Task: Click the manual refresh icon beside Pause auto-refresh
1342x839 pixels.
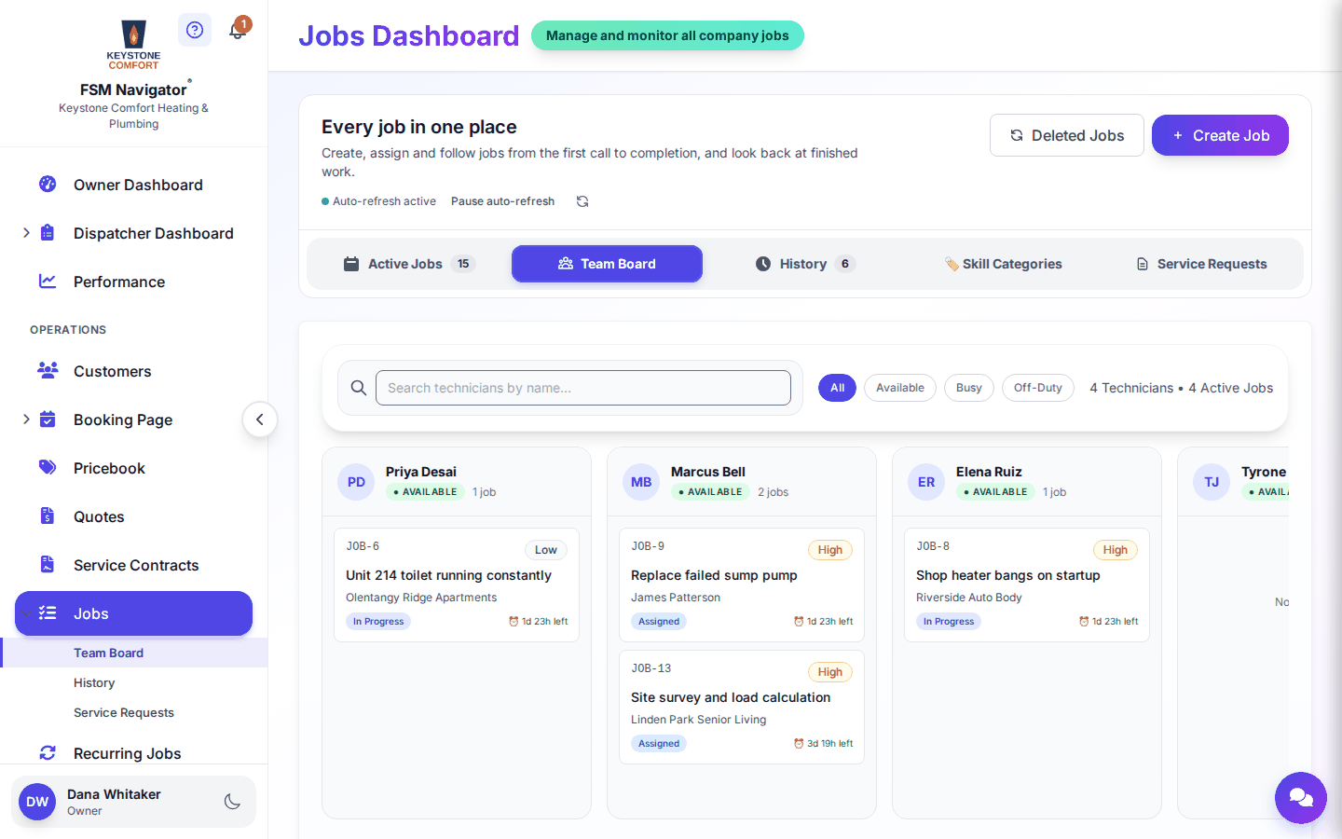Action: (x=582, y=201)
